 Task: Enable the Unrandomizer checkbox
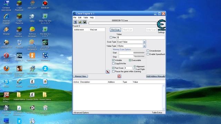pyautogui.click(x=148, y=51)
